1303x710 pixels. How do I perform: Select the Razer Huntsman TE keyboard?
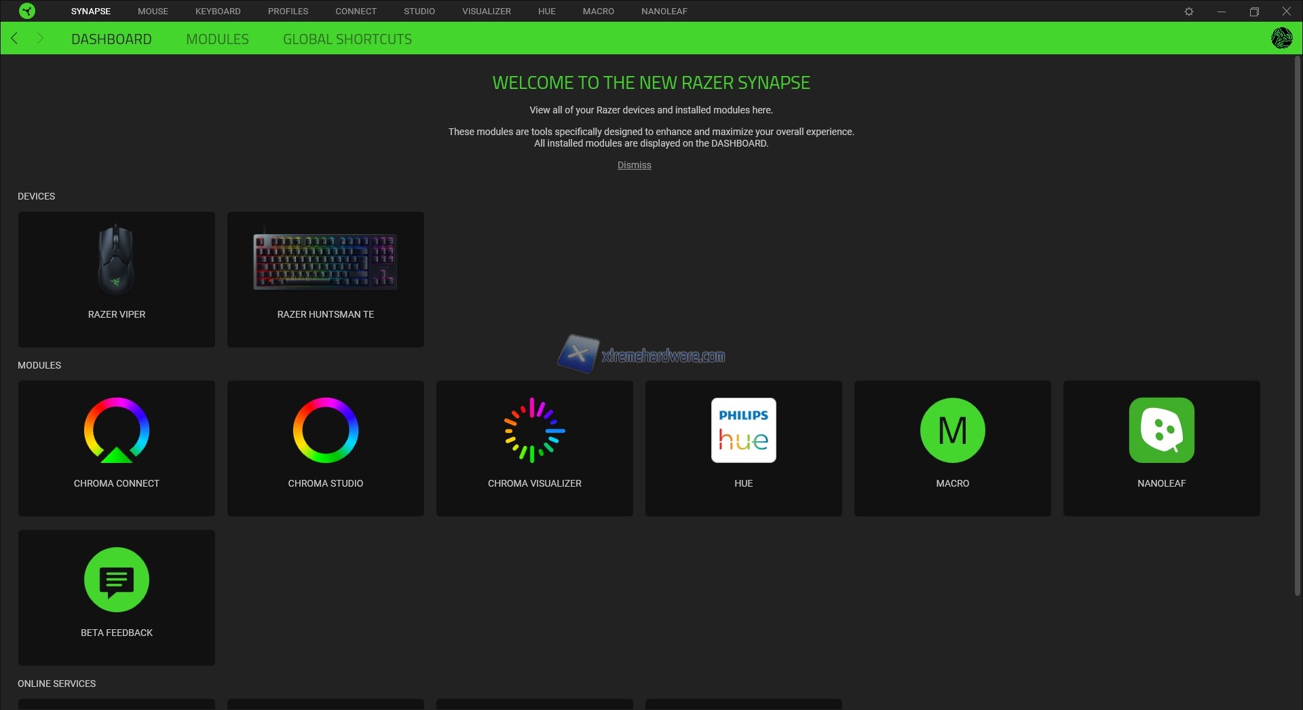[326, 279]
